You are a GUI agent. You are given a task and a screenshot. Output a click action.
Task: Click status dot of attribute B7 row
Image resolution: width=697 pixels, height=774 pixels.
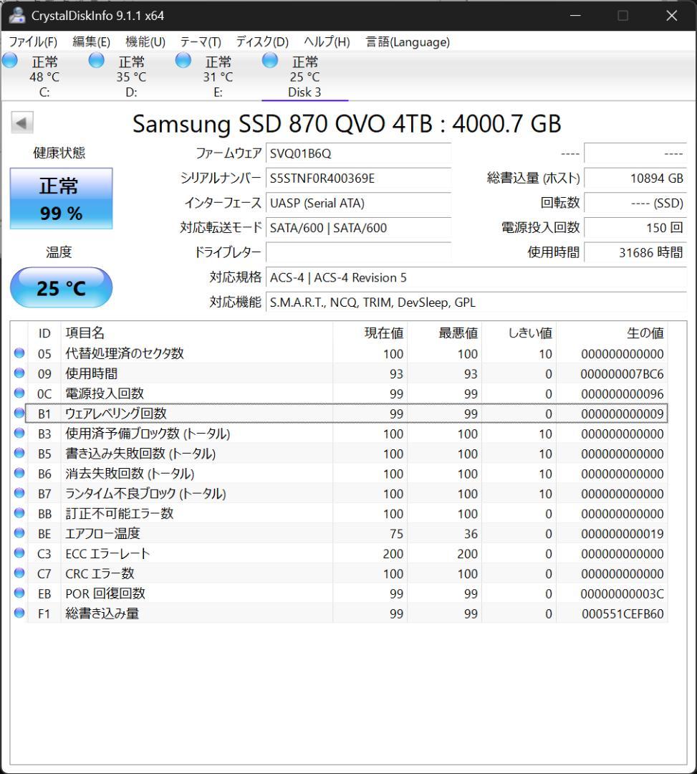pos(19,493)
